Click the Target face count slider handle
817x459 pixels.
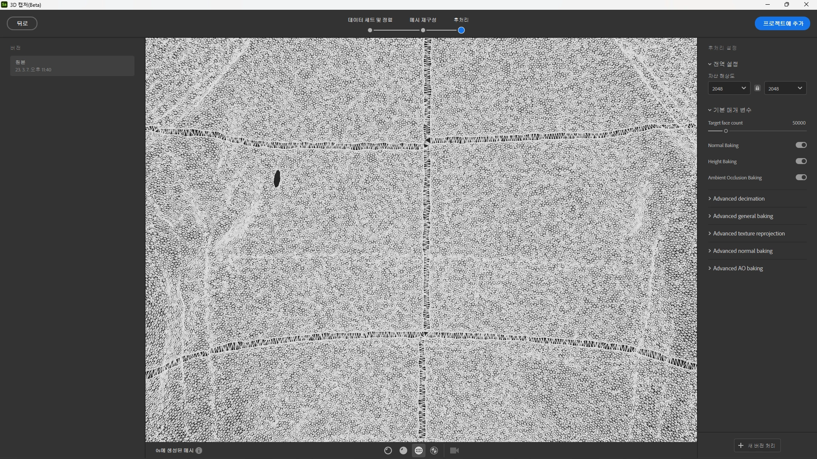point(726,131)
